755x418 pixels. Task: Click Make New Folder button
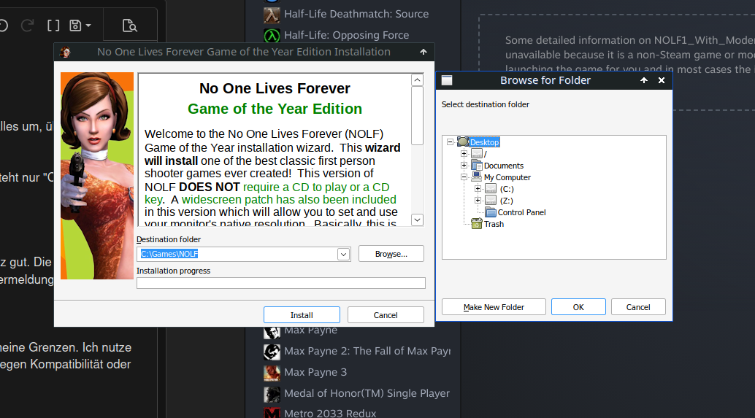coord(494,307)
